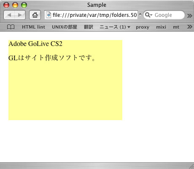194x169 pixels.
Task: Click the Adobe GoLive CS2 heading text
Action: click(x=35, y=44)
